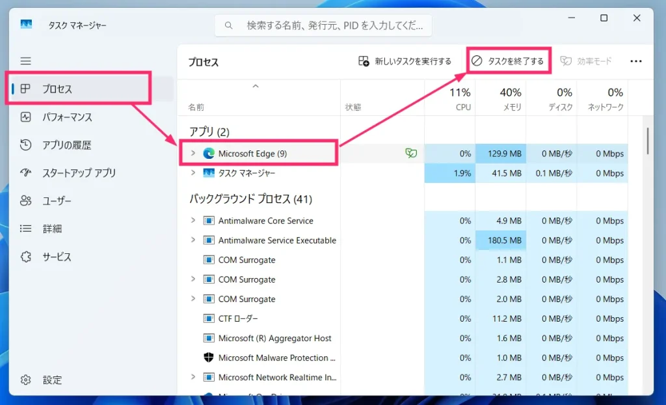Click the タスクを終了する button
666x405 pixels.
(x=508, y=61)
